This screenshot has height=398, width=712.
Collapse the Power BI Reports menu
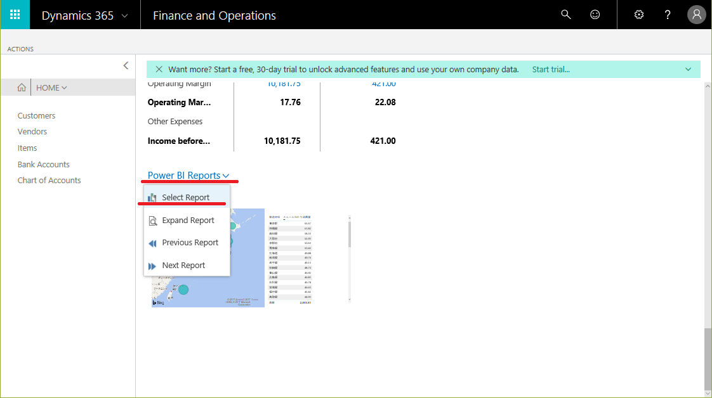(188, 176)
